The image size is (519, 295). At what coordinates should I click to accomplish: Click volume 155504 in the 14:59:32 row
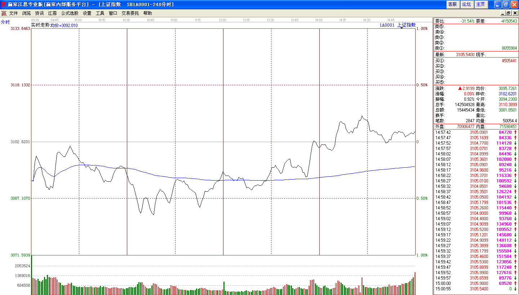[x=504, y=251]
